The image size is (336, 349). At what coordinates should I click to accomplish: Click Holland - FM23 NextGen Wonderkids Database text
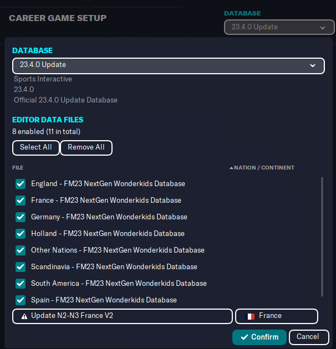click(x=108, y=234)
